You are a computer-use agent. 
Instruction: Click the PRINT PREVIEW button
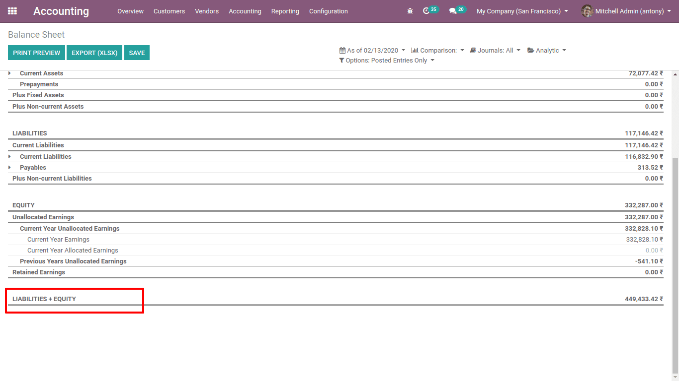click(37, 53)
